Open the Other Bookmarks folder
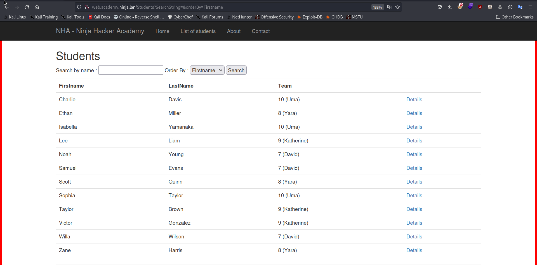Screen dimensions: 537x265 pos(515,17)
